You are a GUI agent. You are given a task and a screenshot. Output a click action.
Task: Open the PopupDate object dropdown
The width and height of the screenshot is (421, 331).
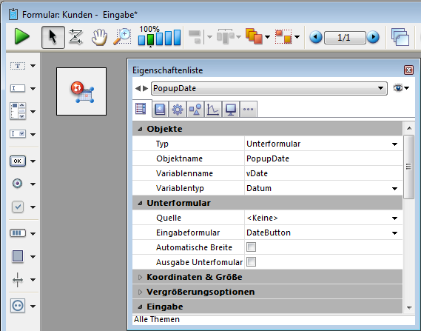tap(380, 88)
